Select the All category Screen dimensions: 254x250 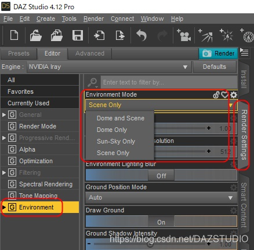39,80
